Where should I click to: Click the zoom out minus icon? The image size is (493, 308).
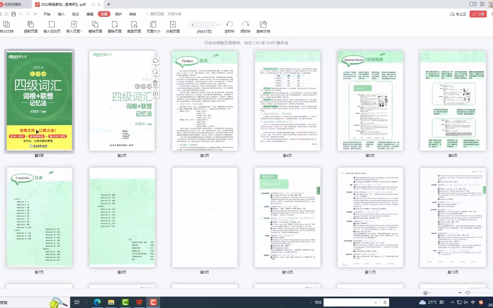point(460,293)
